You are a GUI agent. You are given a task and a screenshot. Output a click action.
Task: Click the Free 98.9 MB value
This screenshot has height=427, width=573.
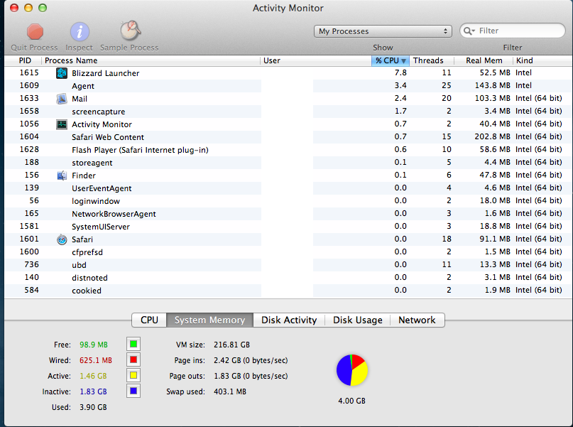click(94, 345)
